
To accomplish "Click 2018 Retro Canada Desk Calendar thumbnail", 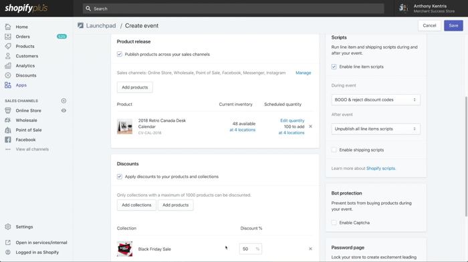I will [124, 127].
